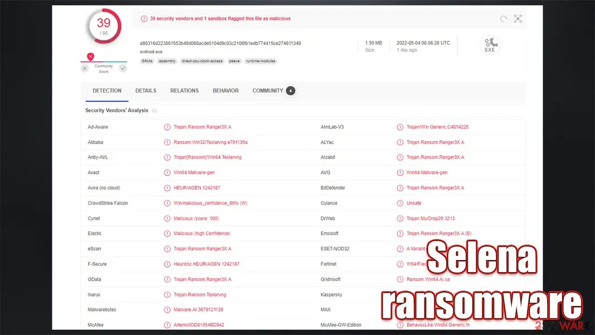595x335 pixels.
Task: Click the Cylance detection alert icon
Action: pyautogui.click(x=400, y=203)
